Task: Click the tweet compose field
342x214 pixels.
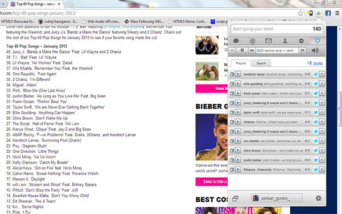Action: tap(277, 29)
